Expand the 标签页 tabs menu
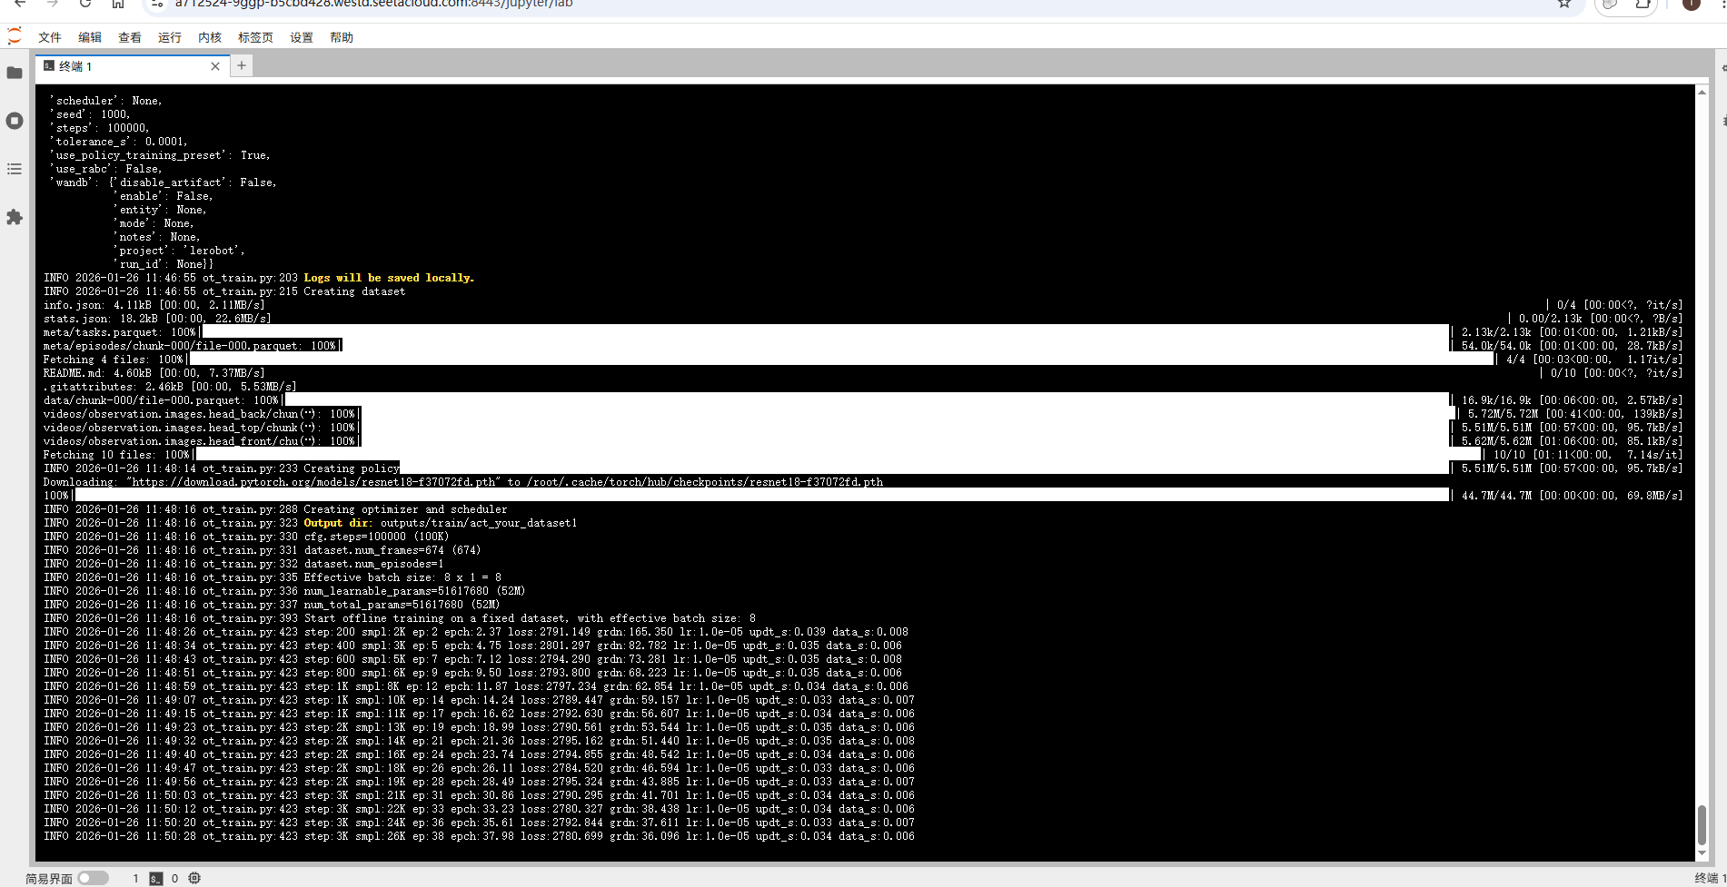Image resolution: width=1727 pixels, height=887 pixels. 255,37
